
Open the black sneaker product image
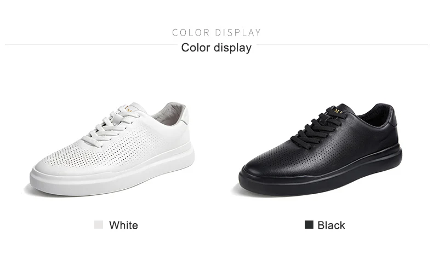pyautogui.click(x=320, y=149)
